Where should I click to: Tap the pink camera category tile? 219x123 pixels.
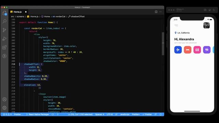coord(197,50)
